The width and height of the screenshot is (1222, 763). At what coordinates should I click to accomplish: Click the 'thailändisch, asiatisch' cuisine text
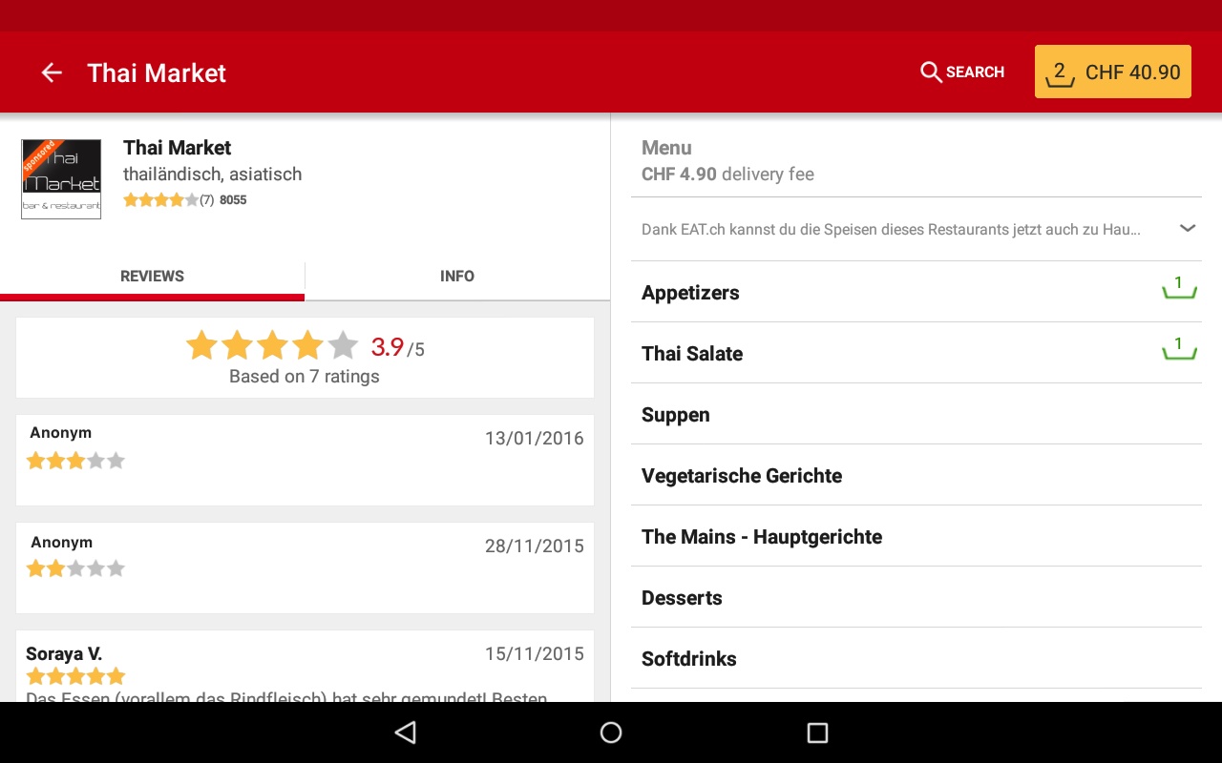pos(212,175)
